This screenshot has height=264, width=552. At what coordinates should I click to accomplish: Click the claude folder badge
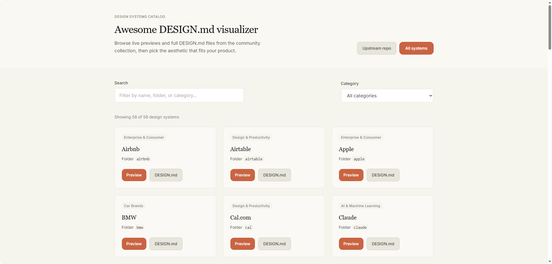click(x=360, y=227)
